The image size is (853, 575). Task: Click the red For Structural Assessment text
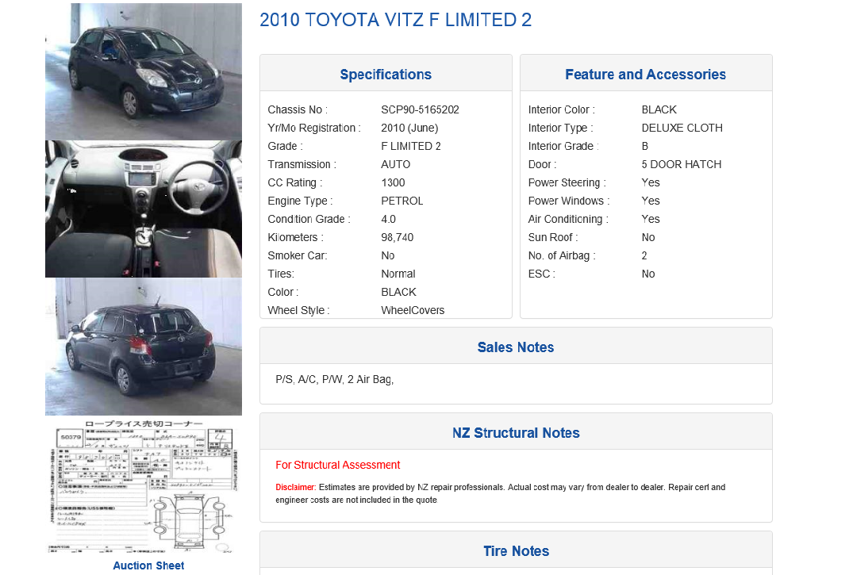pos(338,465)
